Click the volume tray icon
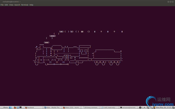The image size is (175, 109). point(151,107)
